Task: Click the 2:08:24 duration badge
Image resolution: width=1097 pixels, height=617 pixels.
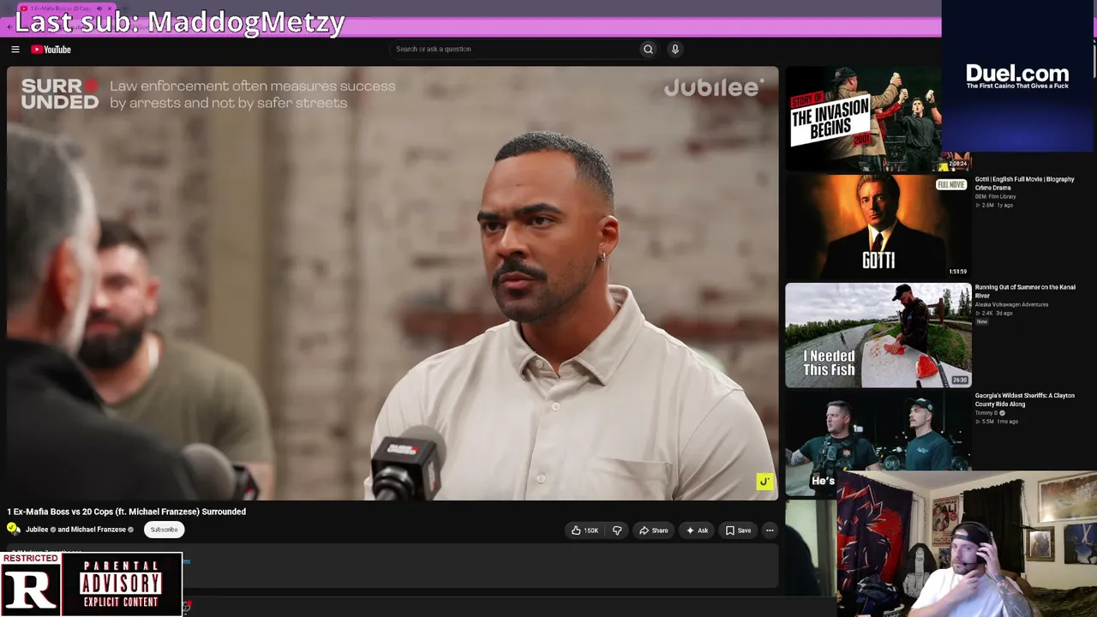Action: 957,164
